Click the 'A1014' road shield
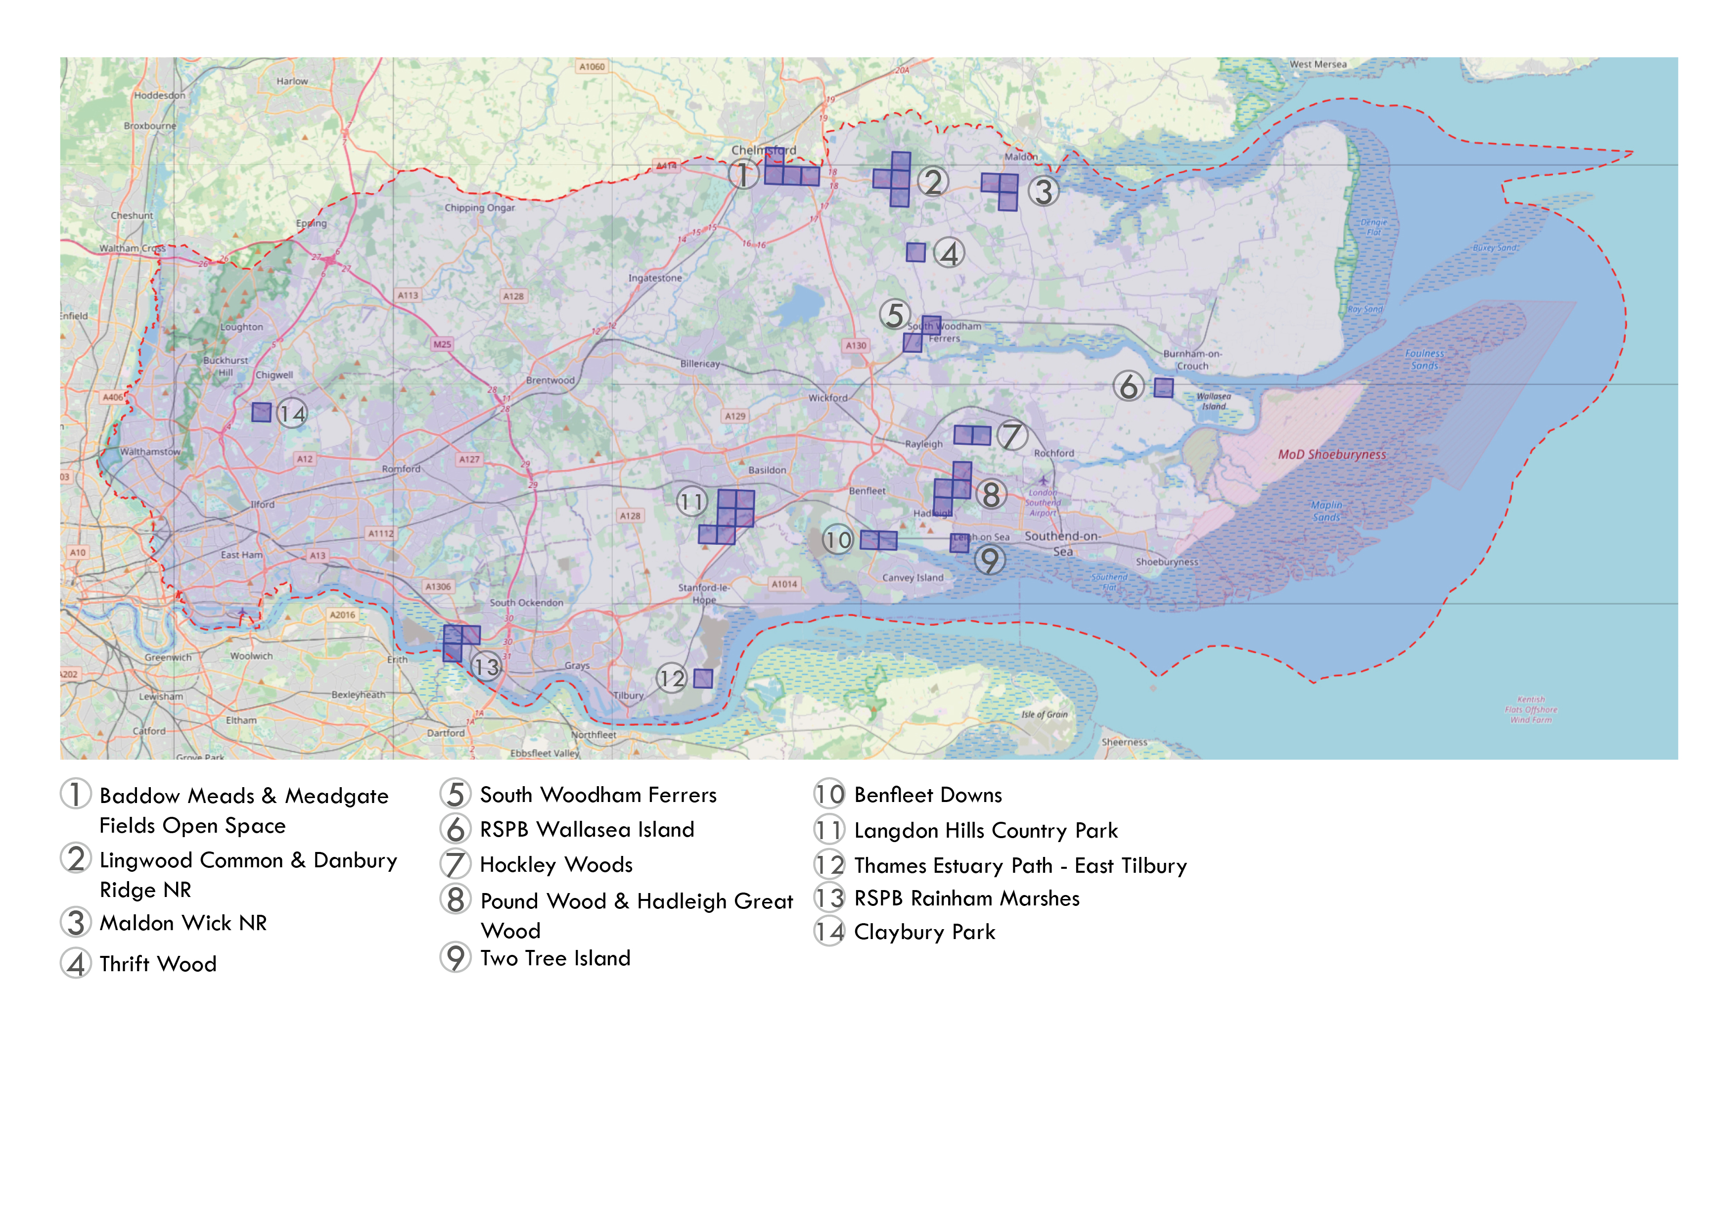This screenshot has height=1227, width=1735. (784, 584)
